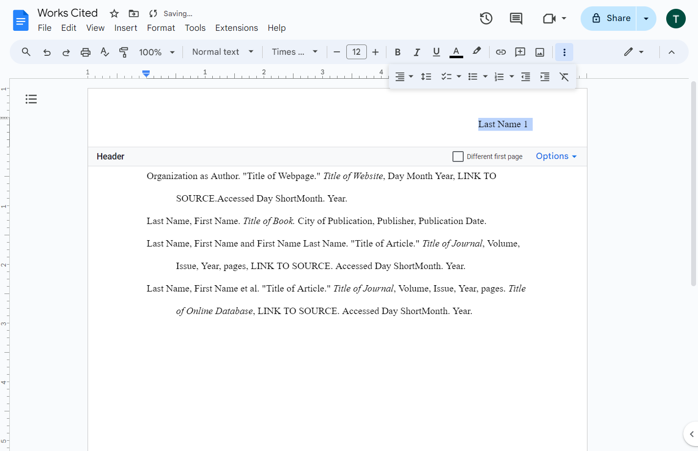This screenshot has width=698, height=451.
Task: Increase paragraph indent
Action: point(545,77)
